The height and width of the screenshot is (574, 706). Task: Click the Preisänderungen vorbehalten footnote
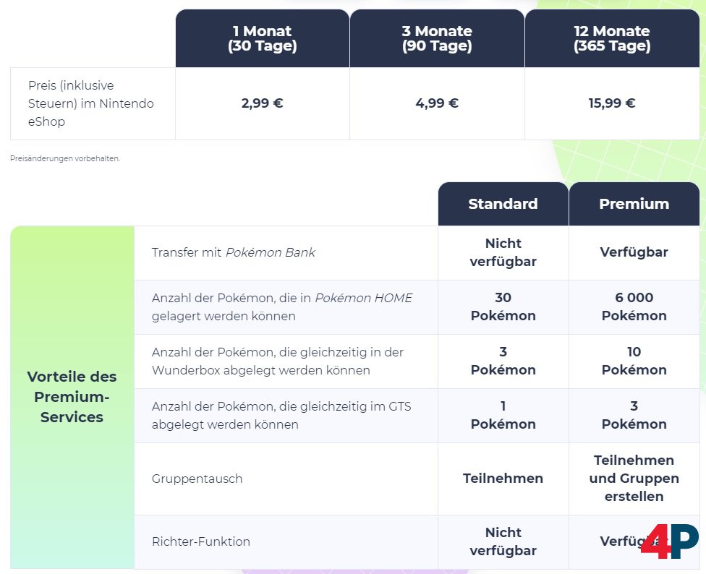pos(65,159)
